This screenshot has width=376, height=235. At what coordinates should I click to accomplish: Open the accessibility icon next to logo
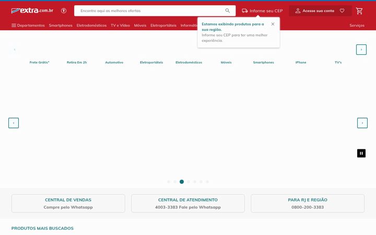(64, 11)
